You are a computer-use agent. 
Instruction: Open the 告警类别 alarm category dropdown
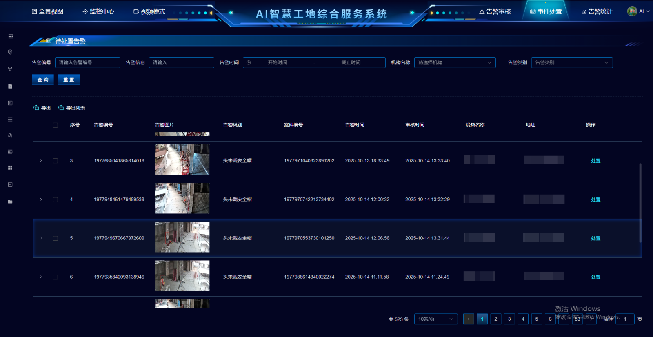point(571,62)
